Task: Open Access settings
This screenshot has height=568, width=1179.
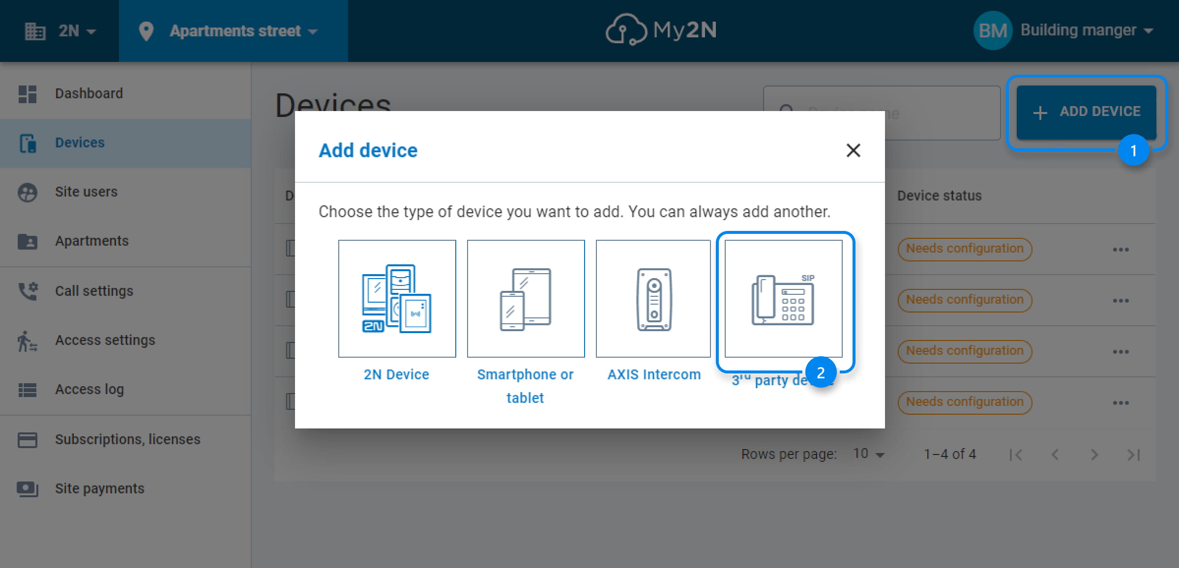Action: 125,341
